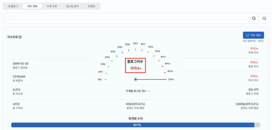Click the blog search input field
Viewport: 272px width, 130px height.
(130, 18)
